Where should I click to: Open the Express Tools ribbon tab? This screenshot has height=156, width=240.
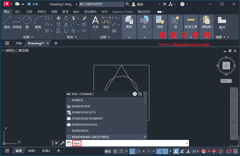click(x=122, y=12)
